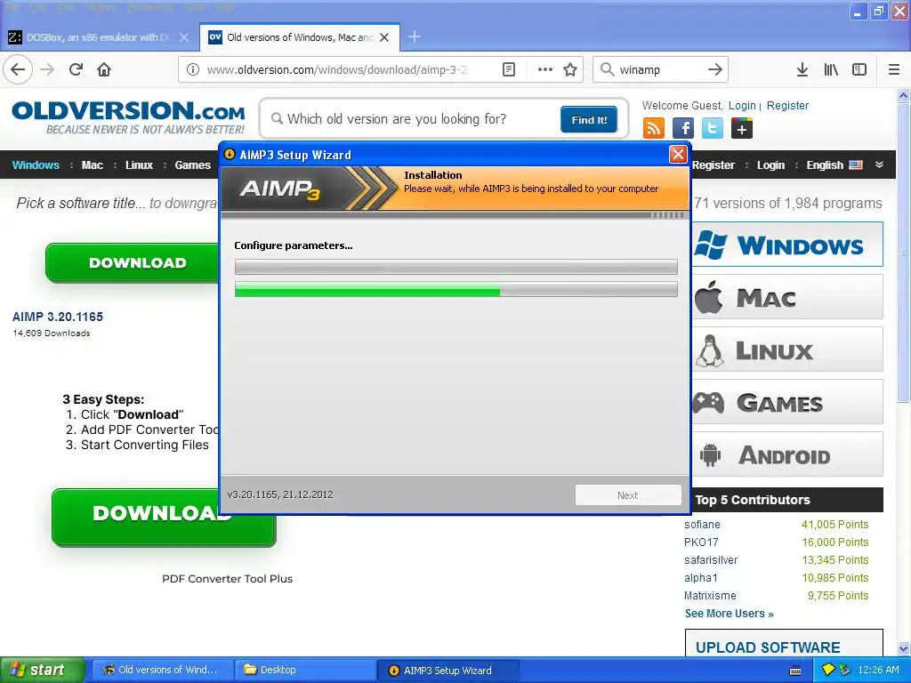
Task: Open the browser hamburger menu
Action: coord(894,69)
